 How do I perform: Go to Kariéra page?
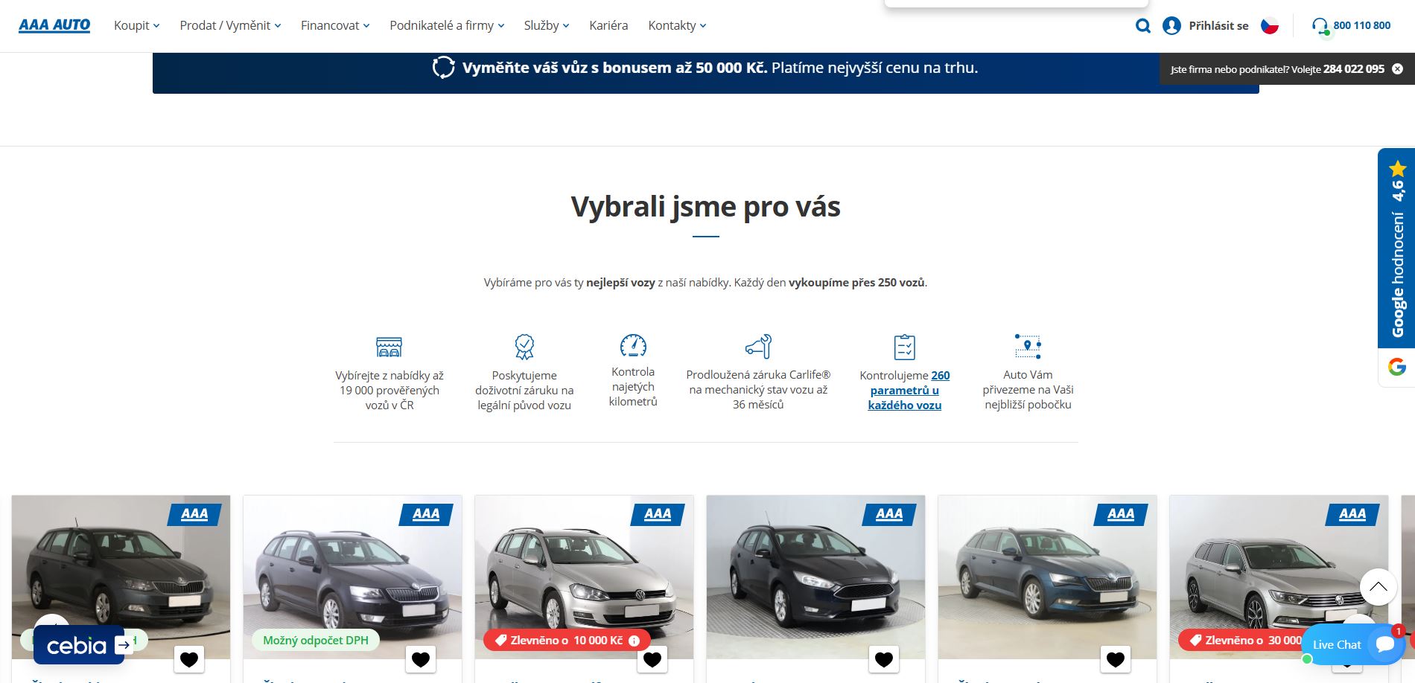608,25
